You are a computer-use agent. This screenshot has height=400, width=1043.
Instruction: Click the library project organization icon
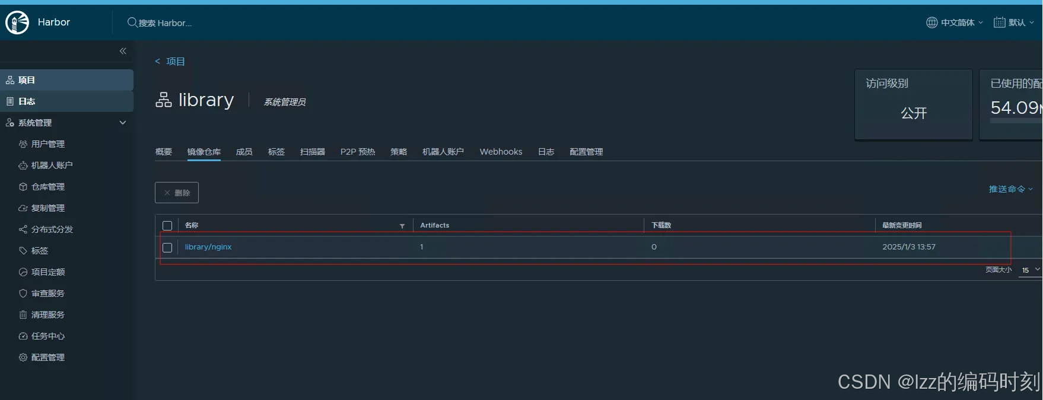pos(164,100)
